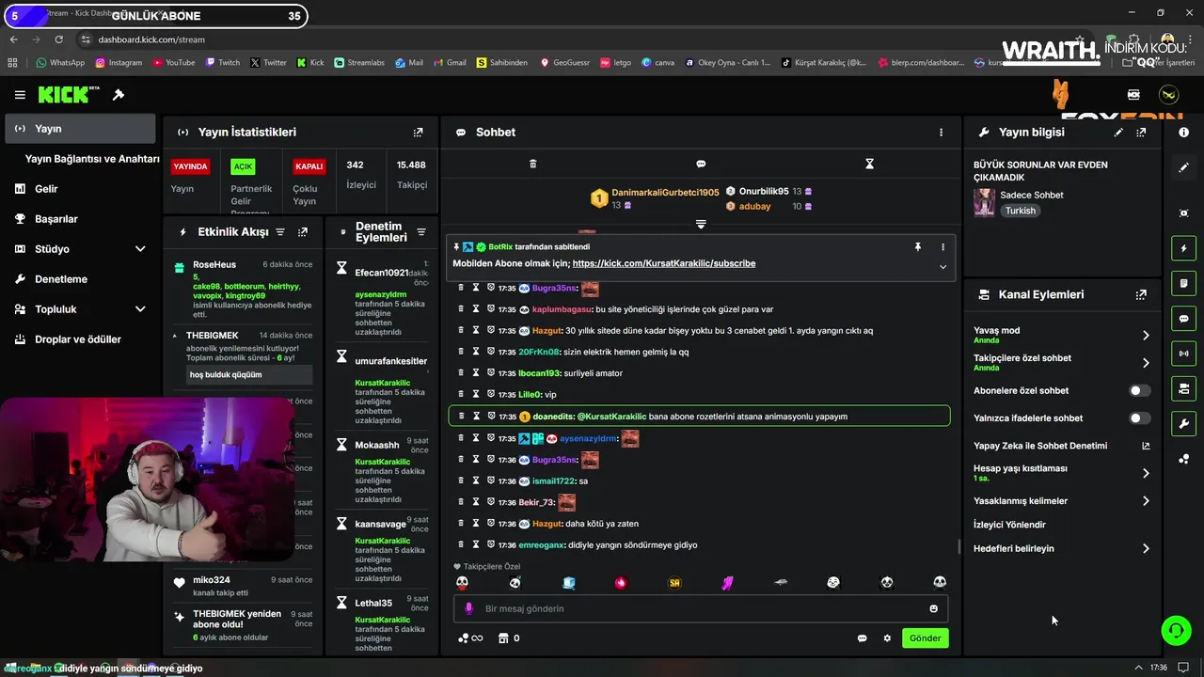The image size is (1204, 677).
Task: Insert the ice cube emote
Action: pyautogui.click(x=568, y=583)
